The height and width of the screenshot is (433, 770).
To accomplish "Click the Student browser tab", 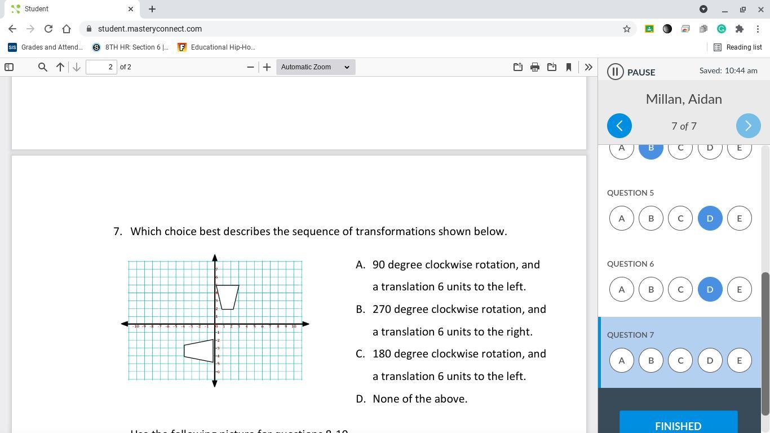I will 72,9.
